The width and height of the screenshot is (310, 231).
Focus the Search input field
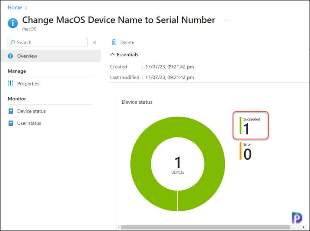(48, 42)
